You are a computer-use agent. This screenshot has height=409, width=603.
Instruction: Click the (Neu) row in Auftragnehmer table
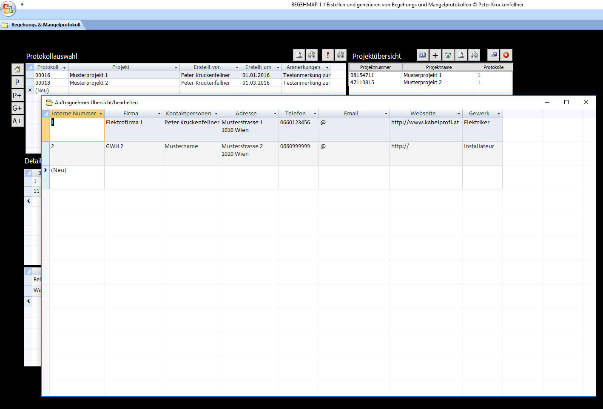272,177
